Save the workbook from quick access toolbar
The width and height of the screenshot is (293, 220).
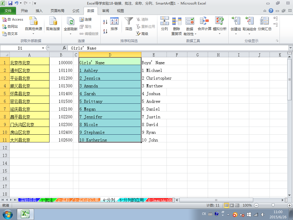coord(10,3)
